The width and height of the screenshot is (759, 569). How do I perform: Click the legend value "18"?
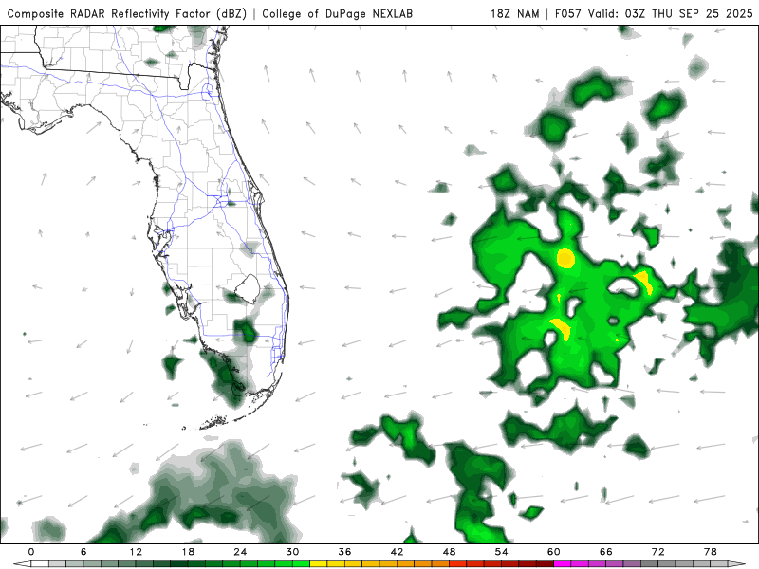coord(188,552)
